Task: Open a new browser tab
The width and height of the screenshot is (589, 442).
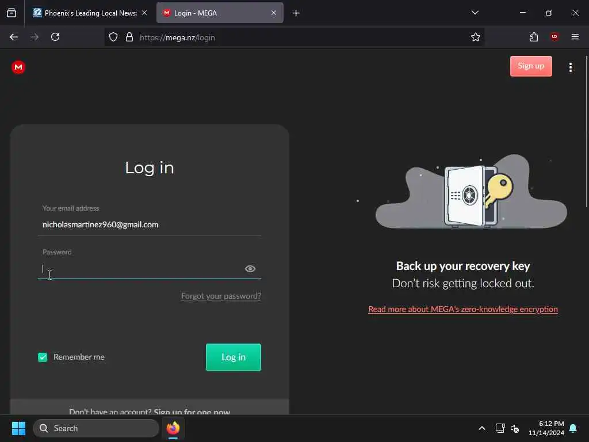Action: coord(296,13)
